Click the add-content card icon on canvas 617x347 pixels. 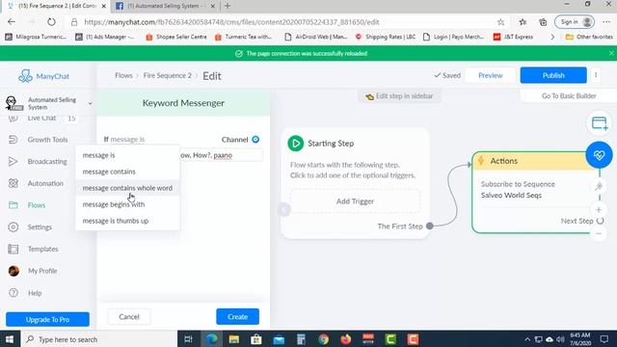pos(599,123)
